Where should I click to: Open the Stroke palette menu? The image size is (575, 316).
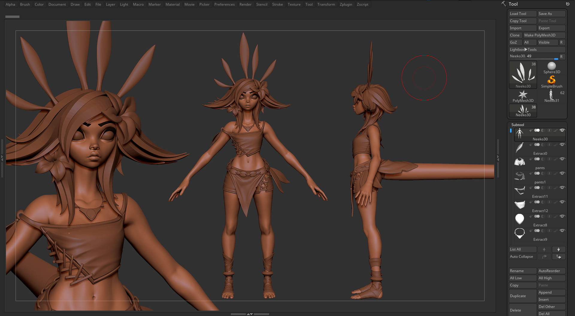[x=277, y=4]
